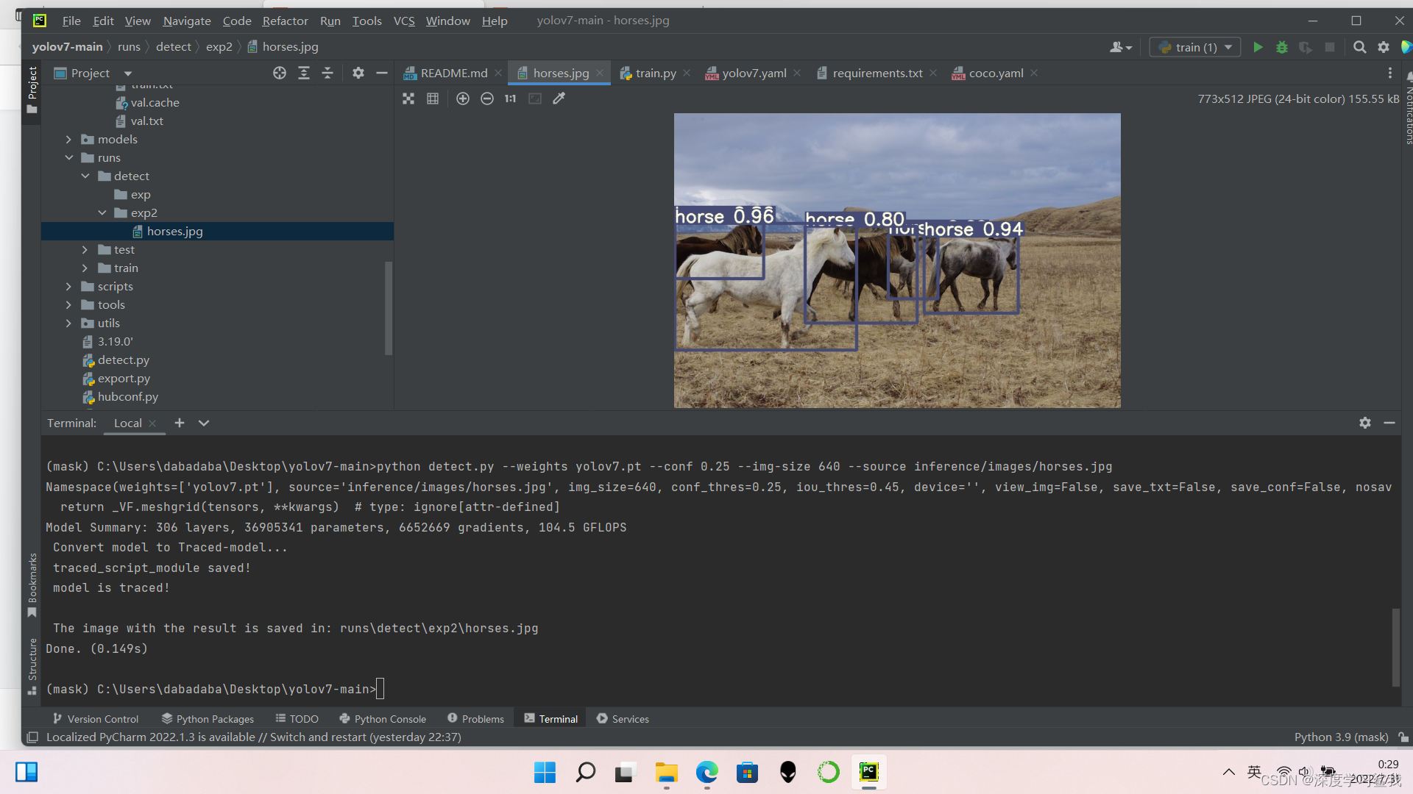This screenshot has width=1413, height=794.
Task: Click the Run (green play) button
Action: [x=1258, y=47]
